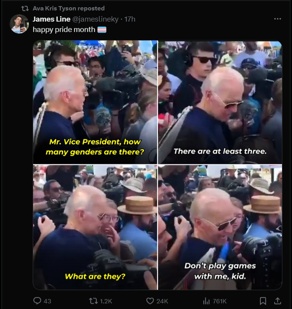Screen dimensions: 292x309
Task: Click the 24K likes count
Action: pos(162,301)
